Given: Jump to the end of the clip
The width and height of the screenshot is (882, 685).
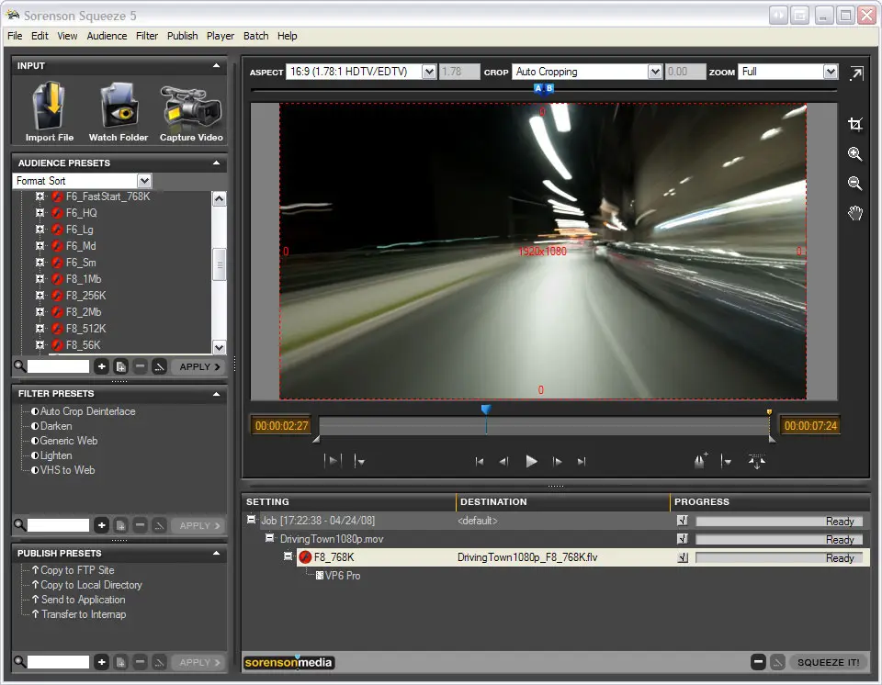Looking at the screenshot, I should (x=582, y=462).
